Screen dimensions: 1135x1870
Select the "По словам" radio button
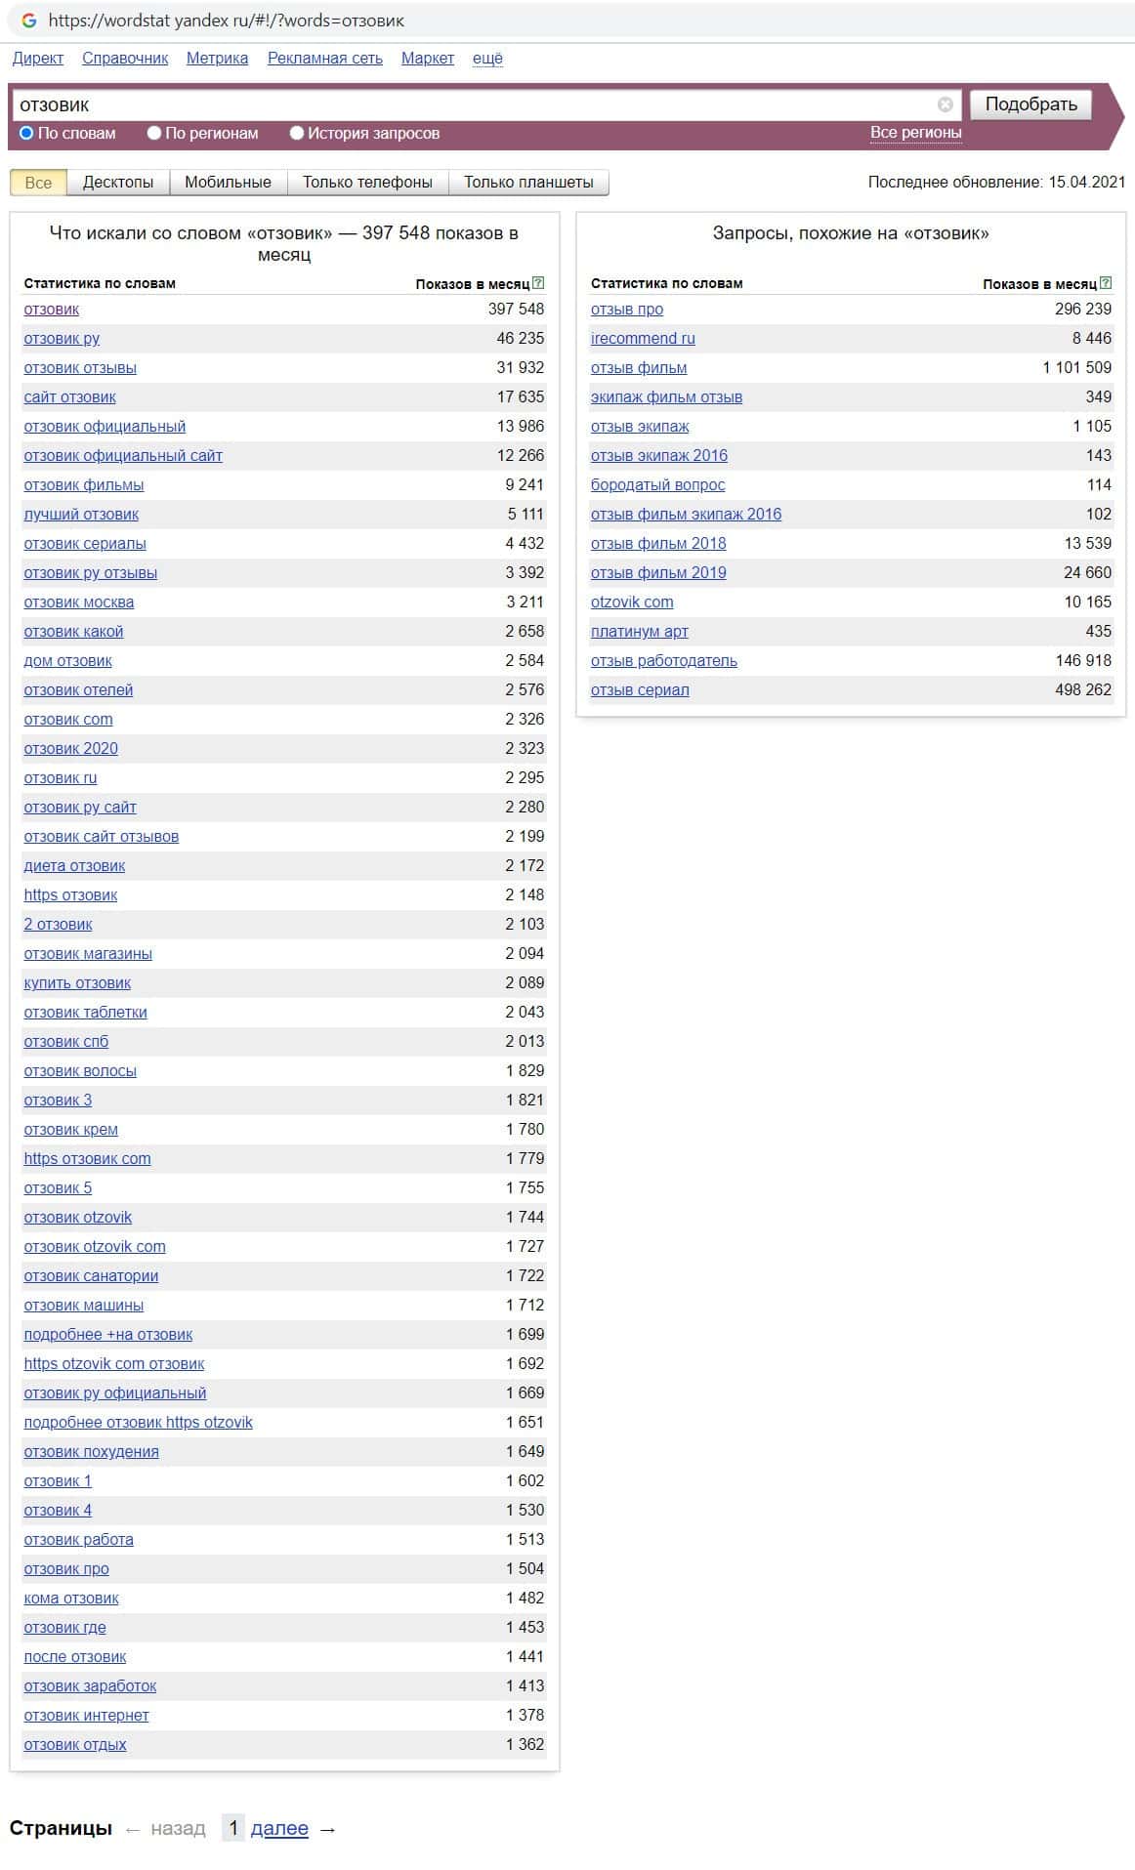point(26,133)
